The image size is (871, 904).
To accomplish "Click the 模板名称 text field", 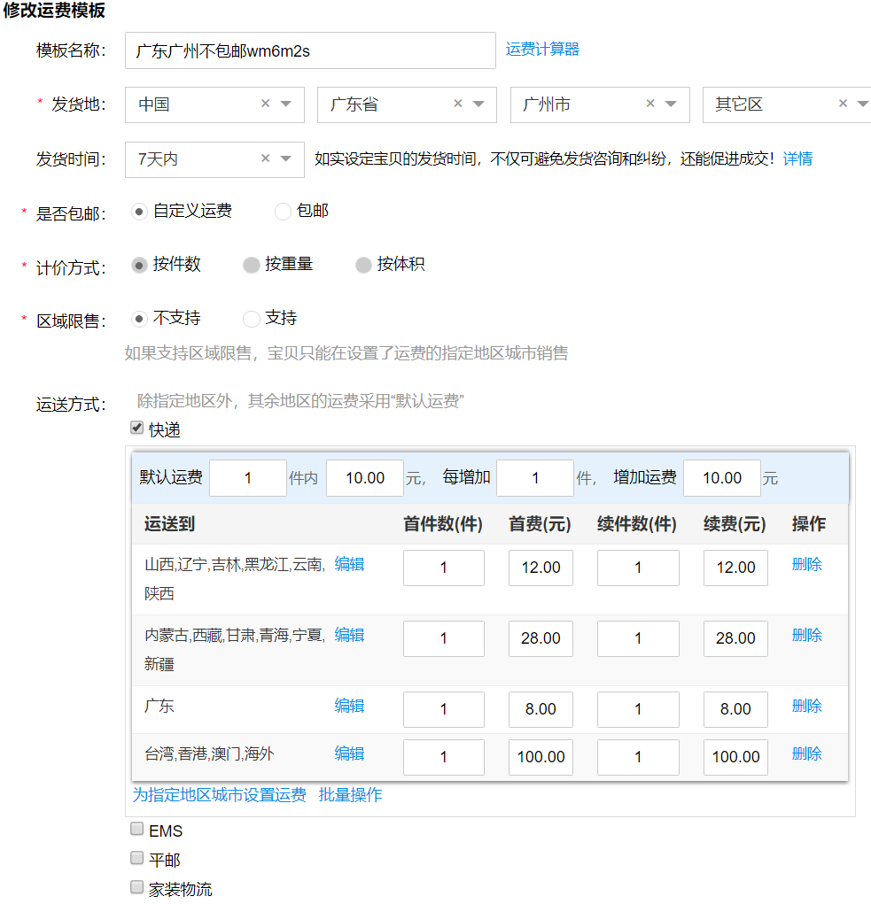I will [310, 50].
